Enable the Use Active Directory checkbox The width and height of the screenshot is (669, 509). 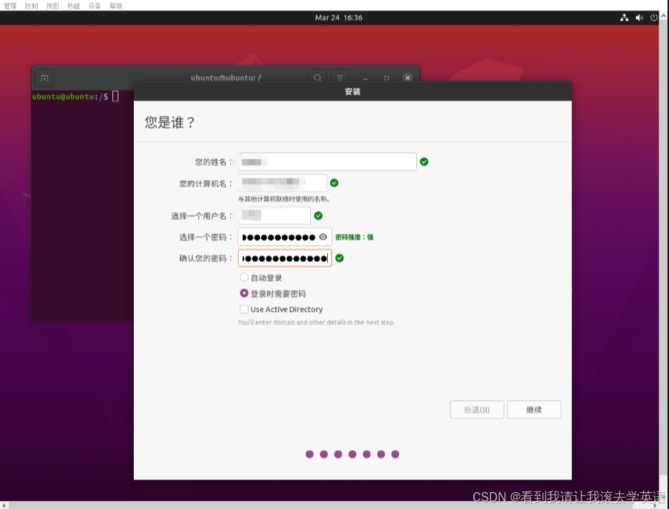click(x=243, y=309)
